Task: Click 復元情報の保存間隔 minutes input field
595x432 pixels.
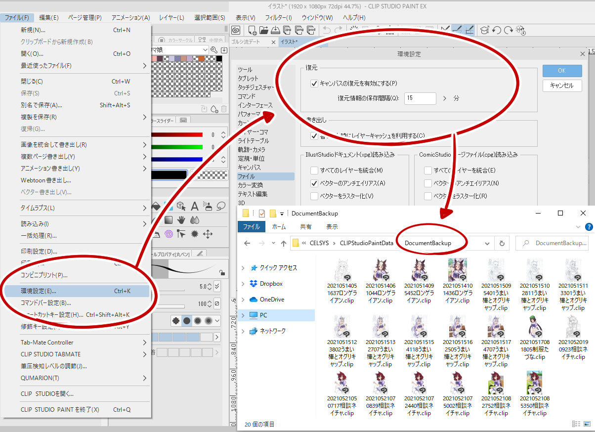Action: point(420,98)
